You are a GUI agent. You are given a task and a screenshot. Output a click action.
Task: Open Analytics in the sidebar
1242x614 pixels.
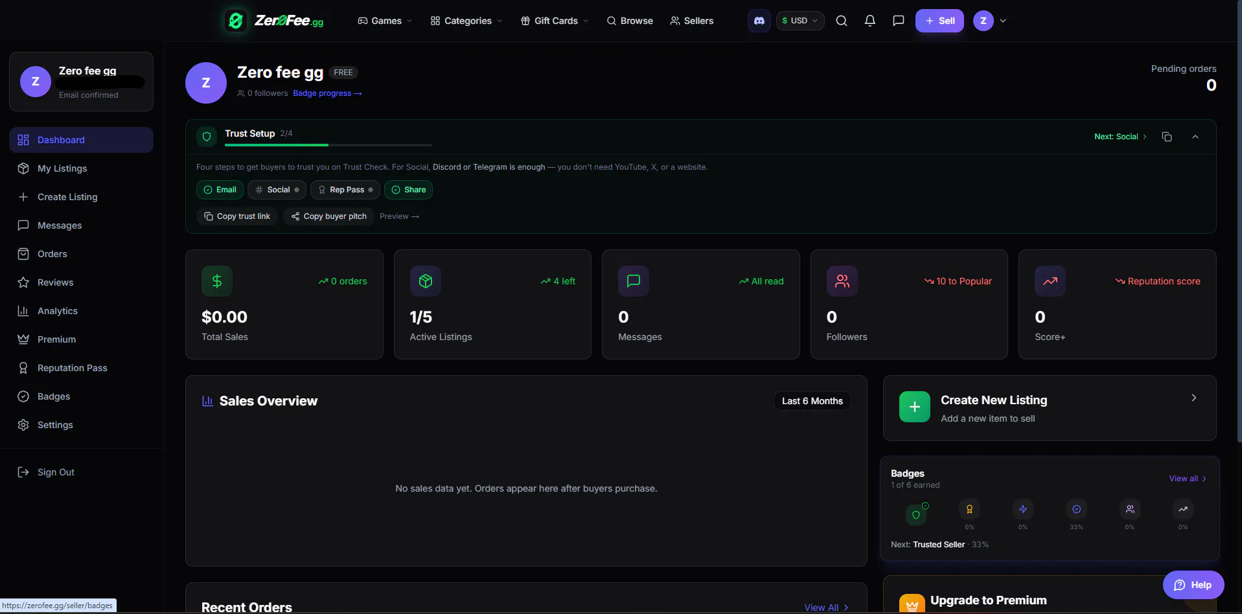pos(81,311)
